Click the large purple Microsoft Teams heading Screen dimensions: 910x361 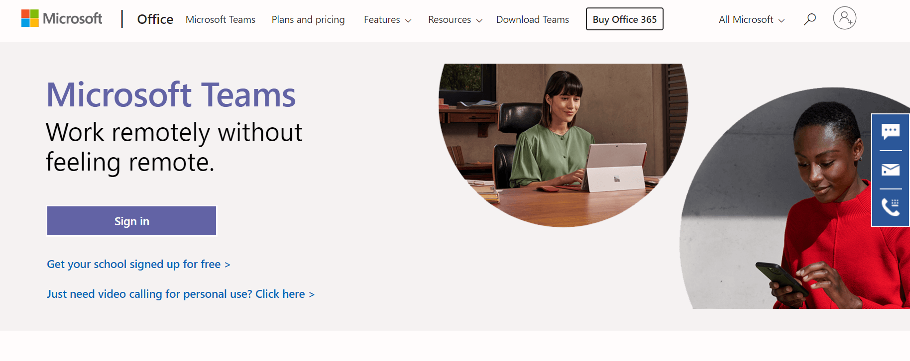171,94
